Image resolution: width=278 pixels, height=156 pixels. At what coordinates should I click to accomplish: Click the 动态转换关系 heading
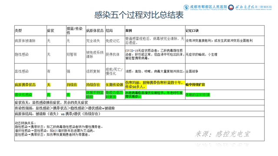(25, 123)
